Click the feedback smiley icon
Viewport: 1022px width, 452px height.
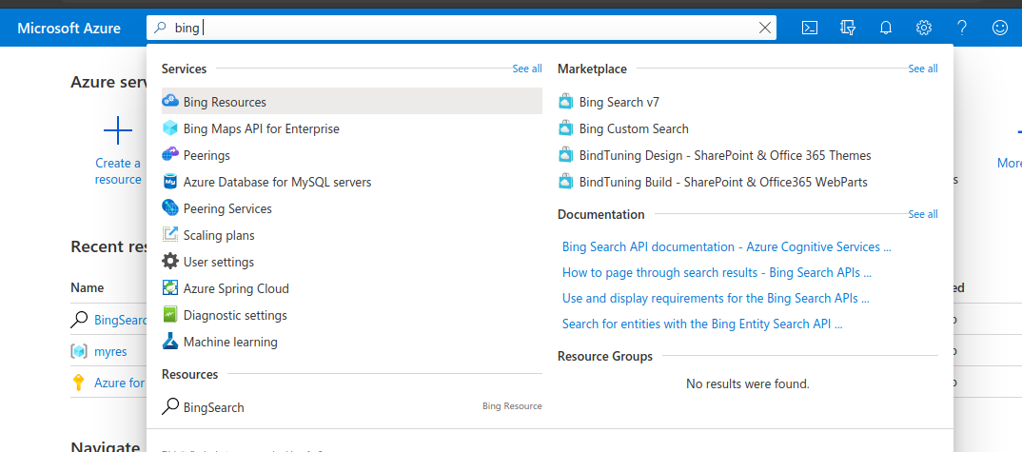pos(1000,28)
